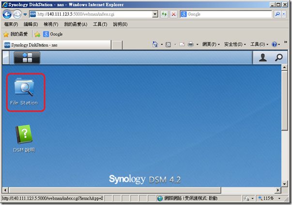Open the 說明(H) menu

(120, 24)
